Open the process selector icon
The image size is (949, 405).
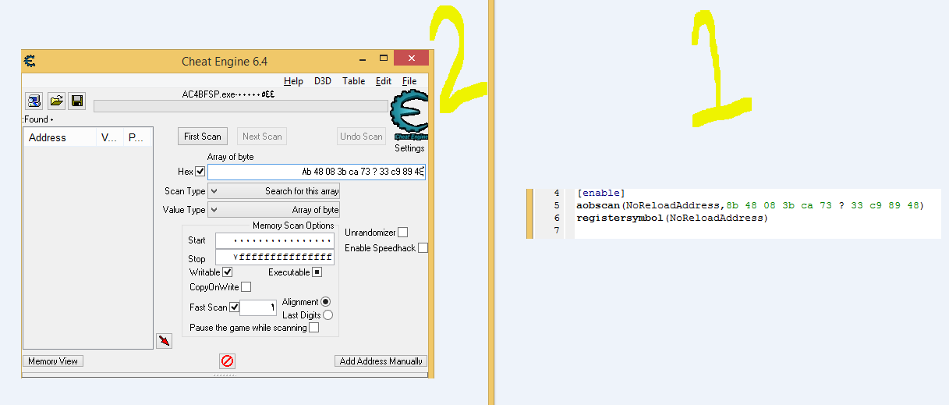(34, 101)
